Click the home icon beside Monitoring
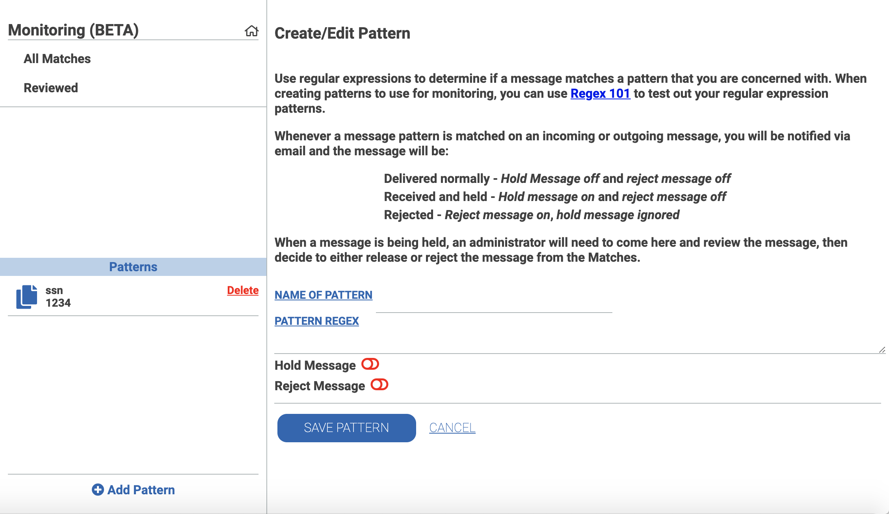889x514 pixels. pyautogui.click(x=251, y=31)
